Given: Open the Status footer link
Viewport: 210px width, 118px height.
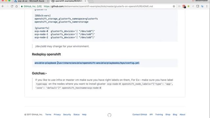Looking at the screenshot, I should coord(76,114).
